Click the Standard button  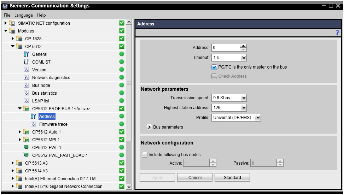(x=232, y=177)
